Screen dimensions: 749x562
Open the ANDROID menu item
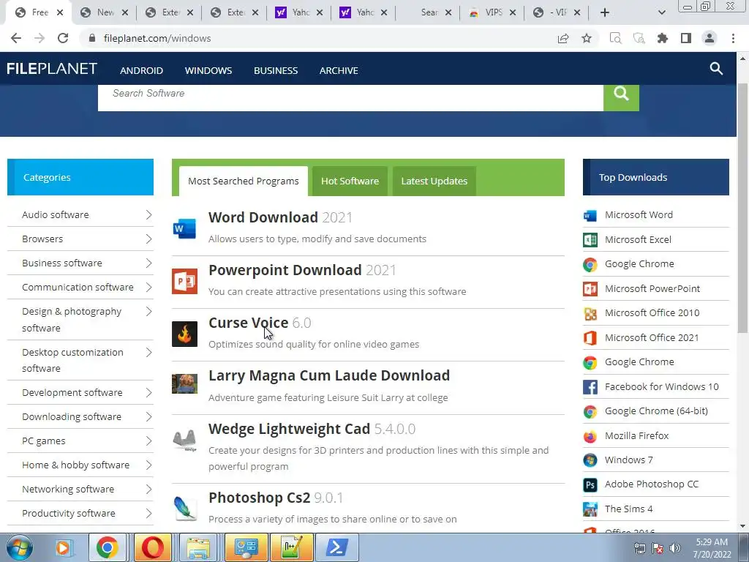click(x=141, y=70)
